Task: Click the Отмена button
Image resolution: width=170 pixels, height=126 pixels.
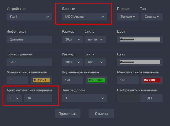Action: click(101, 114)
